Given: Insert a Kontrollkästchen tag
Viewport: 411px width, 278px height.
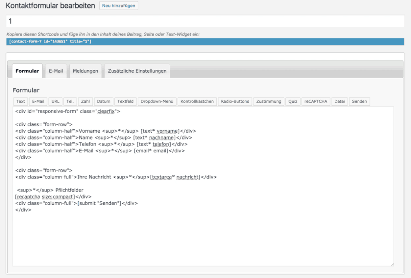Looking at the screenshot, I should click(197, 101).
